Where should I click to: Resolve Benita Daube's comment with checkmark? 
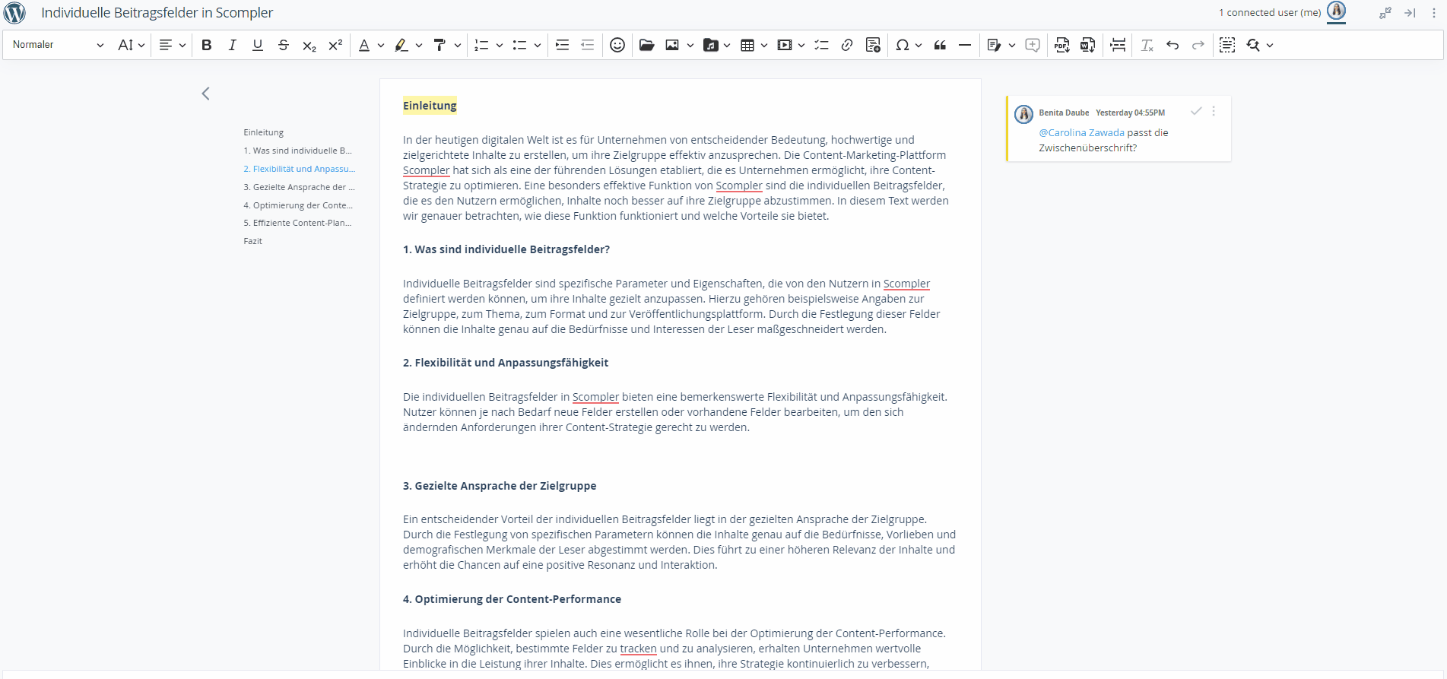pos(1196,111)
